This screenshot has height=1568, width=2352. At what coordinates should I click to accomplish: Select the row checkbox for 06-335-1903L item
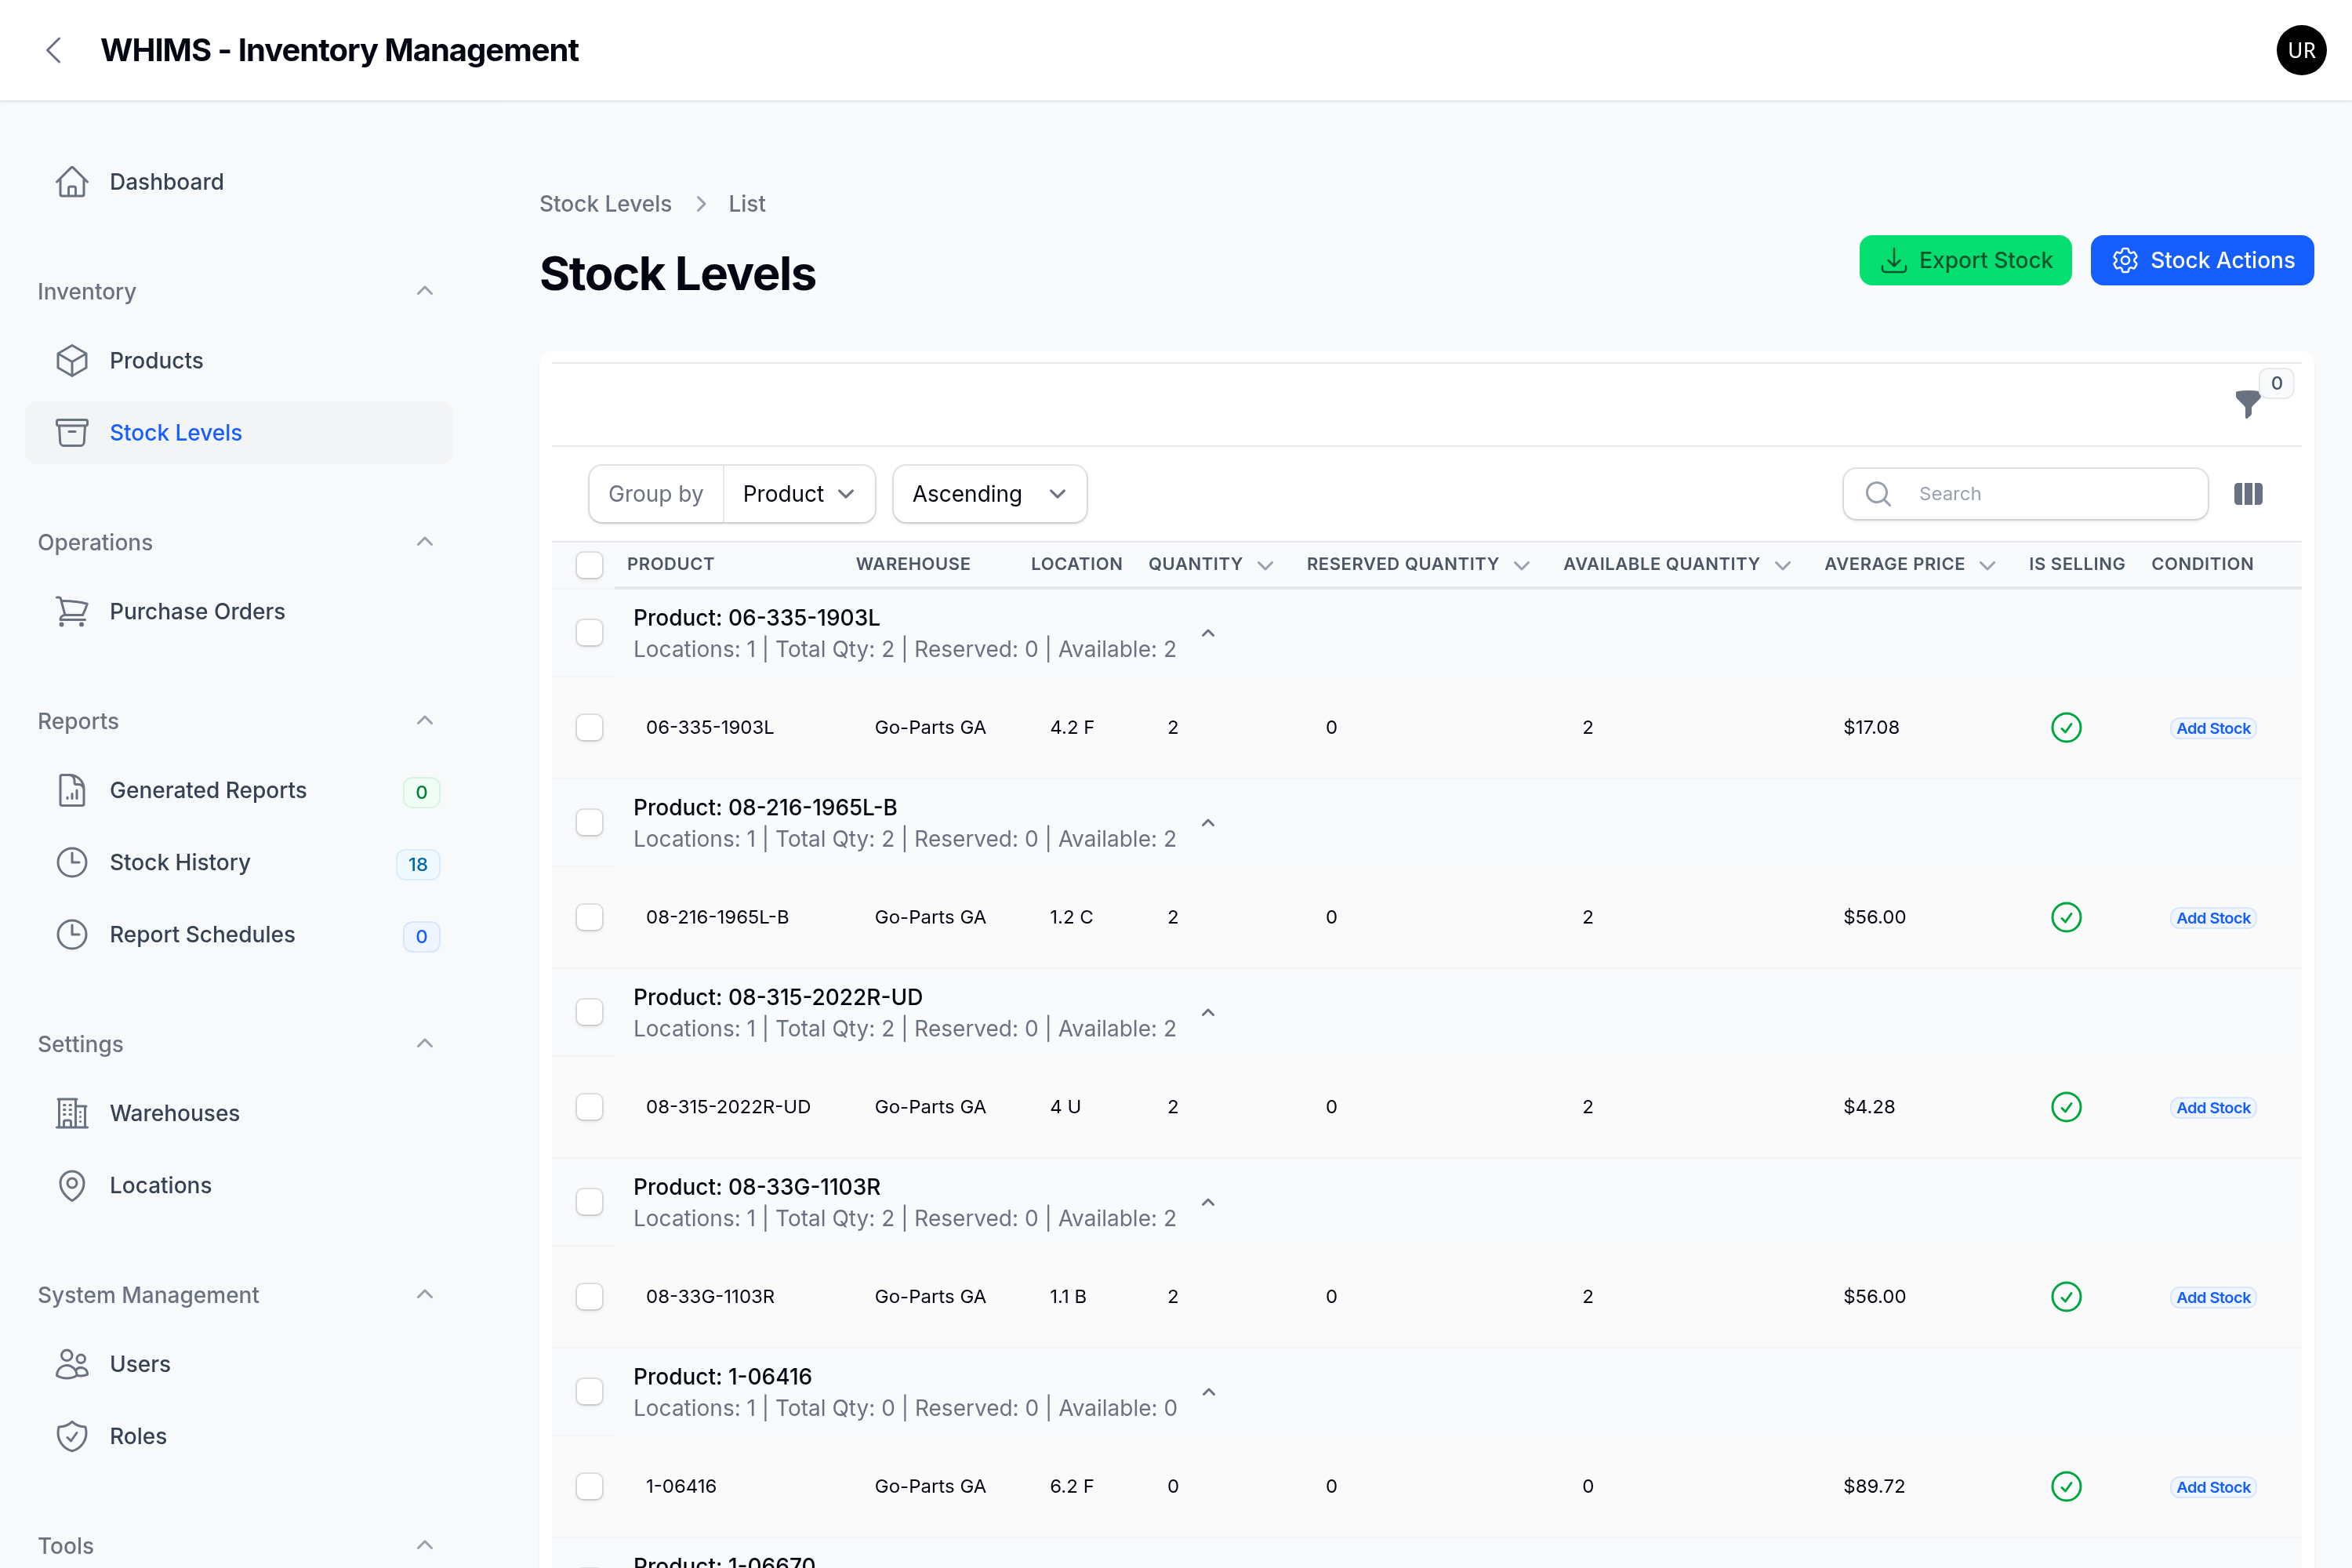coord(590,728)
